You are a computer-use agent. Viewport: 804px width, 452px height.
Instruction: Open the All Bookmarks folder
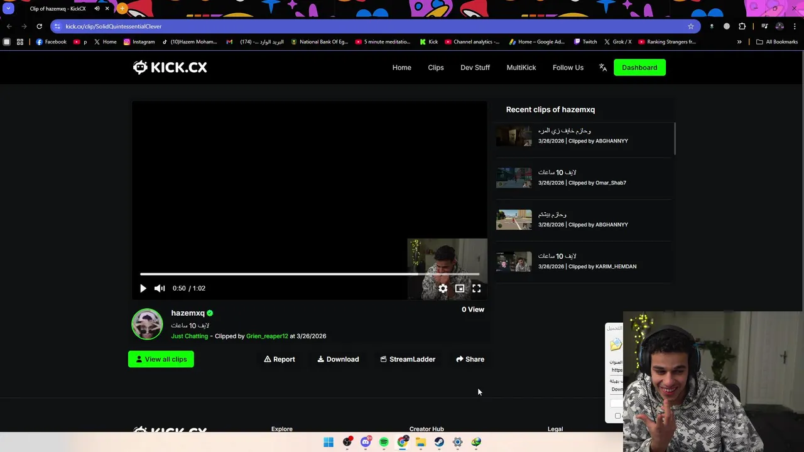[777, 42]
